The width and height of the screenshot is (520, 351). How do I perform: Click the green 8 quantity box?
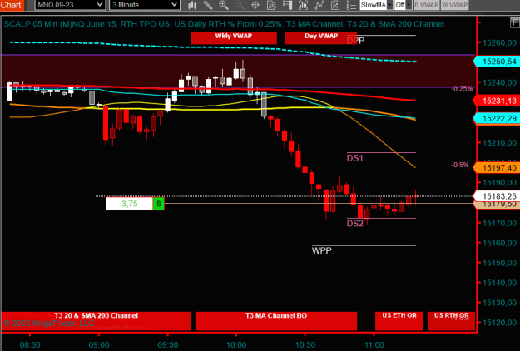tap(159, 204)
